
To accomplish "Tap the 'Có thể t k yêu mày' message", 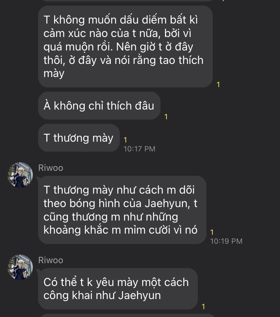I will (118, 289).
